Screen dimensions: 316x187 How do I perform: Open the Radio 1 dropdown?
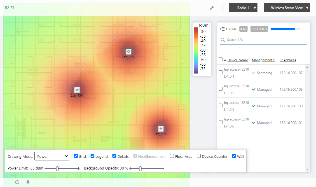(x=243, y=8)
